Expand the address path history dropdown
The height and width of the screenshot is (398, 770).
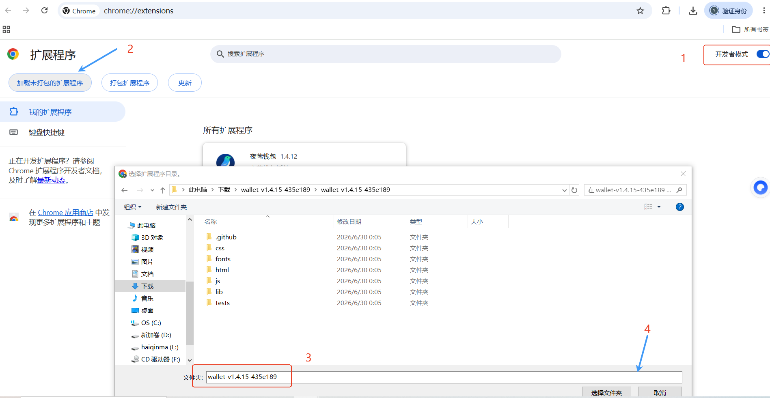564,190
